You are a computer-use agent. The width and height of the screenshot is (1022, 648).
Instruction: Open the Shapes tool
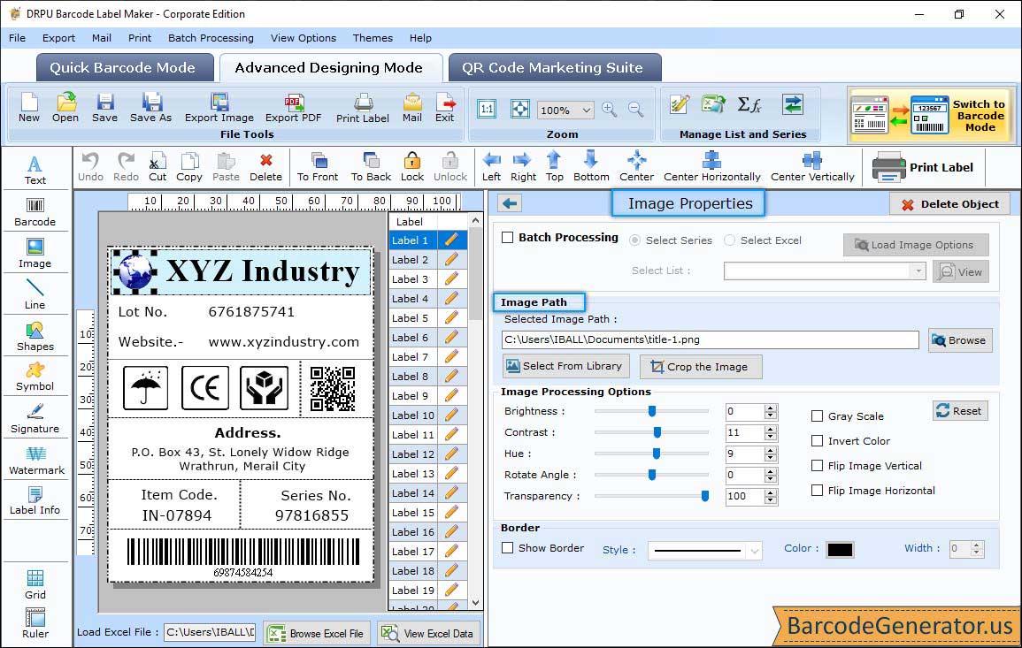35,337
